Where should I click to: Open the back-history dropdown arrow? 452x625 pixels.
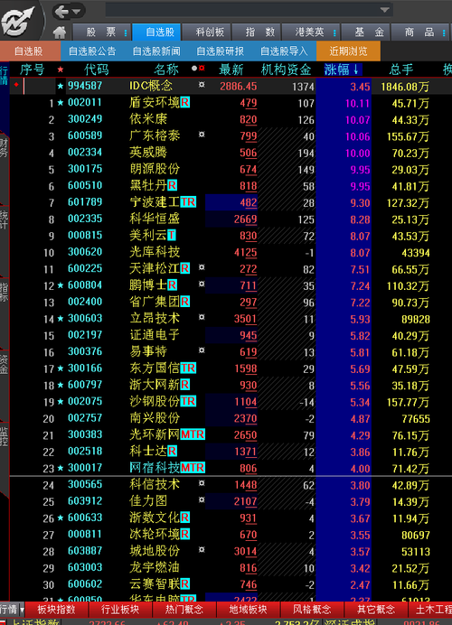[76, 12]
